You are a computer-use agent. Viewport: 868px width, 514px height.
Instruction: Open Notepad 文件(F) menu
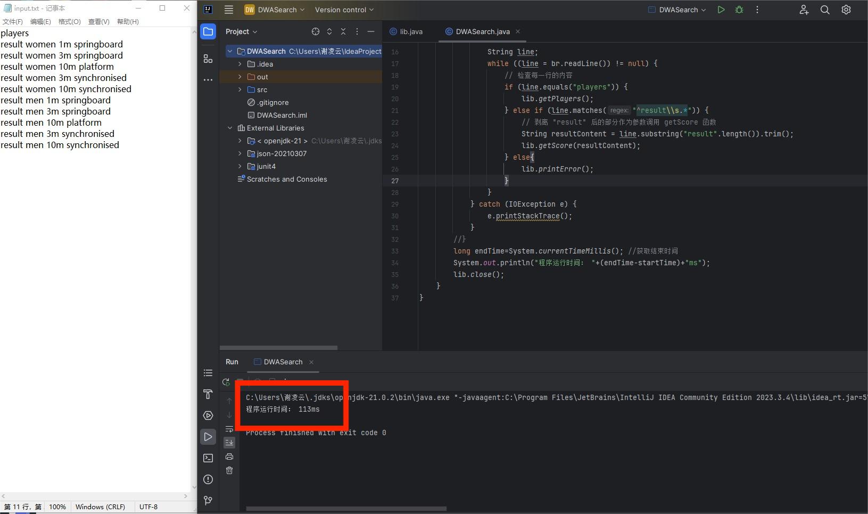13,21
